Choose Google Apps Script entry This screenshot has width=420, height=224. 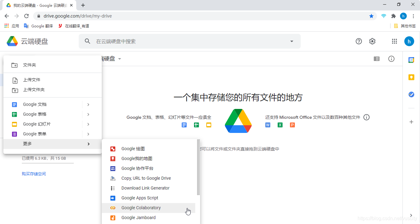tap(149, 198)
